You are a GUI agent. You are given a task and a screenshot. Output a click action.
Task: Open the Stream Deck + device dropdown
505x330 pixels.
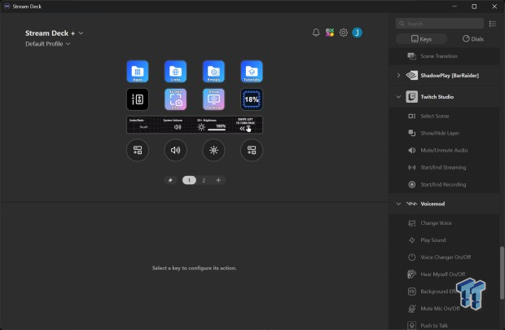54,33
